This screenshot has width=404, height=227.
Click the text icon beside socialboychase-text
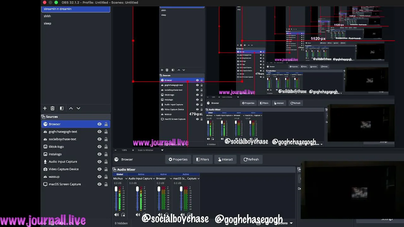[45, 139]
